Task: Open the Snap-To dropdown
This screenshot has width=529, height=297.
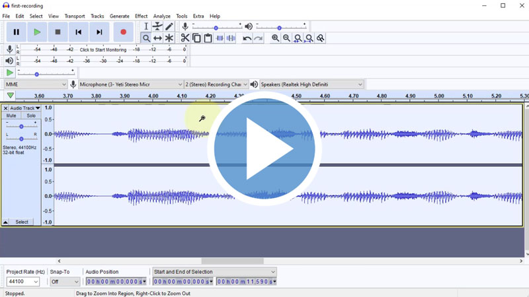Action: click(x=65, y=282)
